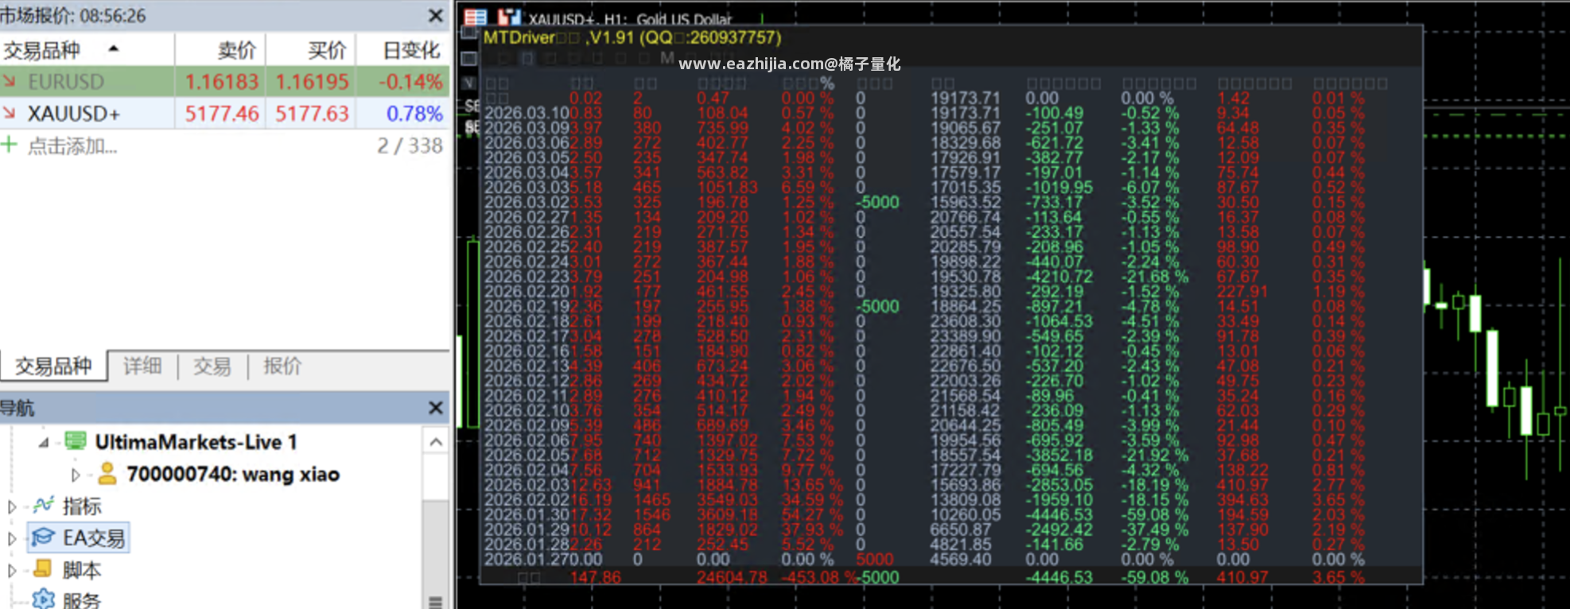The image size is (1570, 609).
Task: Click the red-blue chart icon beside XAUUSD+ title
Action: click(x=509, y=17)
